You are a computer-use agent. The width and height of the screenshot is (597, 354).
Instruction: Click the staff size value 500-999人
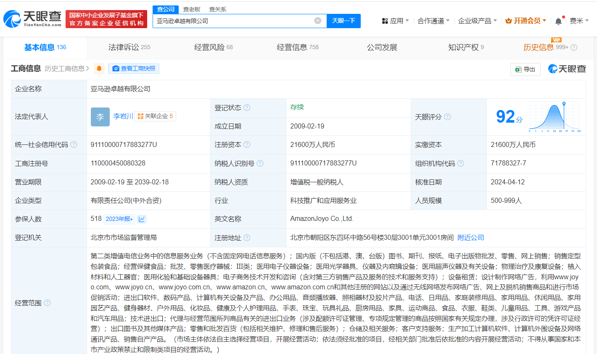point(506,201)
